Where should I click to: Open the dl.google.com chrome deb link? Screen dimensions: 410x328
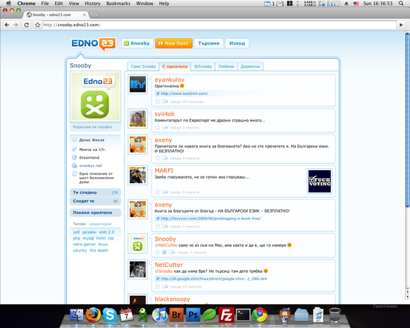click(214, 279)
